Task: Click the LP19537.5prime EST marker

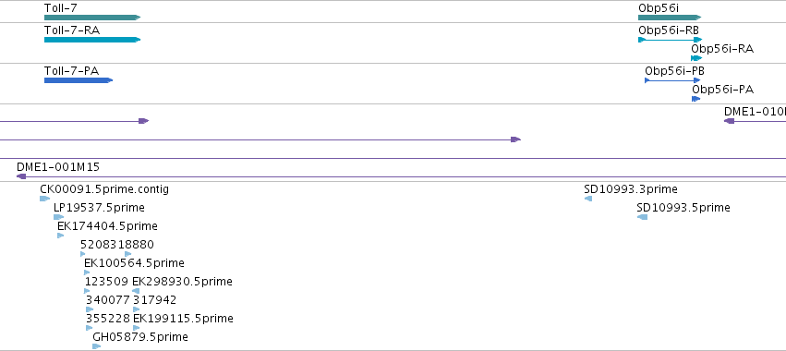Action: click(58, 217)
